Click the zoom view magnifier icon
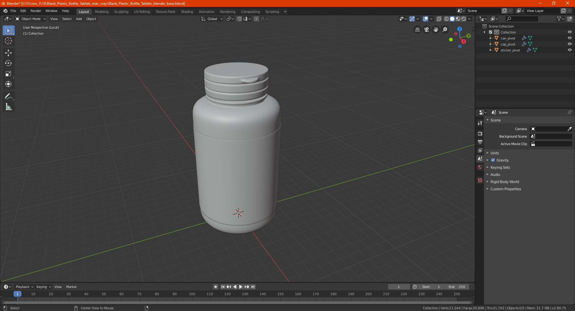Image resolution: width=575 pixels, height=311 pixels. click(x=445, y=30)
